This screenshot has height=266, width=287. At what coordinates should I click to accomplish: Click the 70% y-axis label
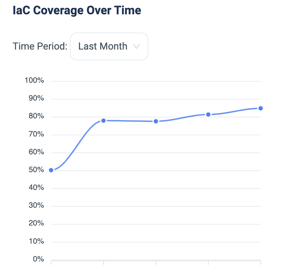click(x=36, y=134)
